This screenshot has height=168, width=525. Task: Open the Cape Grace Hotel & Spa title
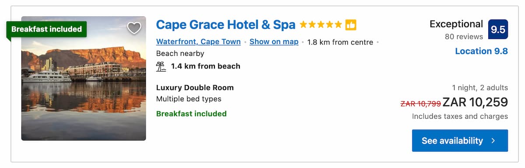[x=226, y=25]
